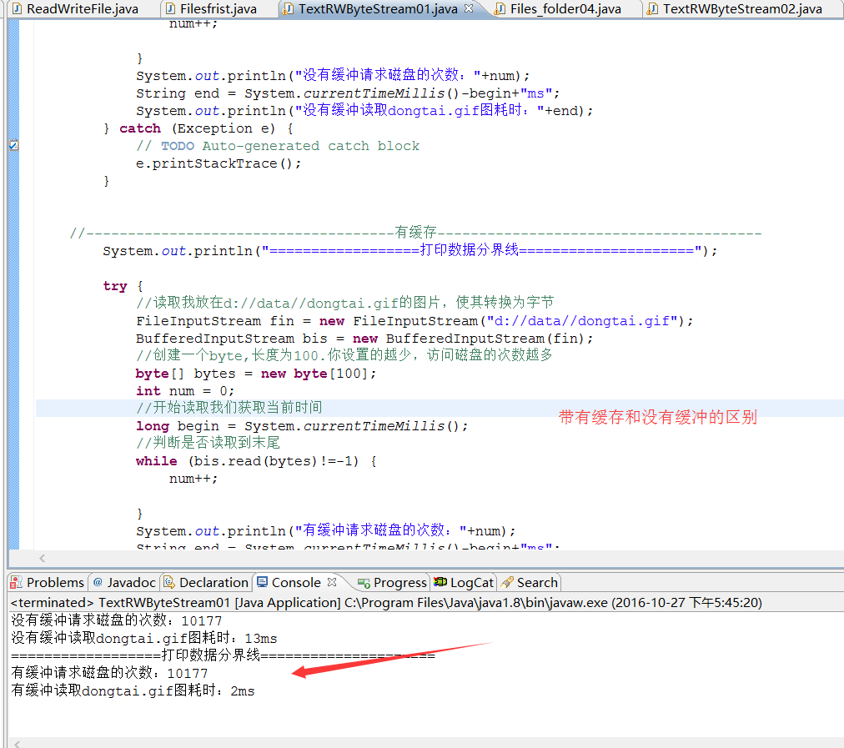Screen dimensions: 844x748
Task: Click console line '有缓冲读取dongtai.gif图耗时: 2ms'
Action: pos(133,690)
